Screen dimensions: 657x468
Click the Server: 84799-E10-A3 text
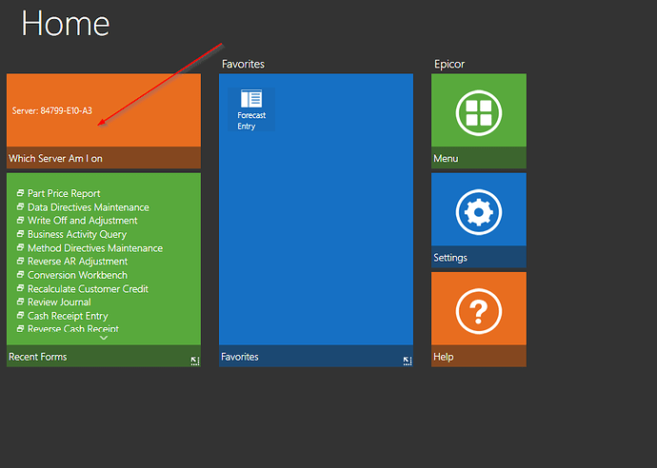pyautogui.click(x=52, y=110)
